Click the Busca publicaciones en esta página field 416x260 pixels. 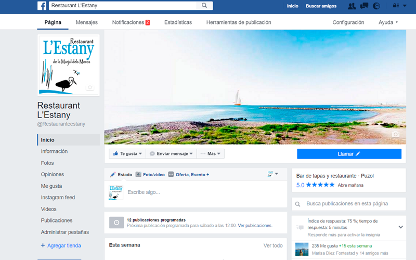(x=349, y=204)
